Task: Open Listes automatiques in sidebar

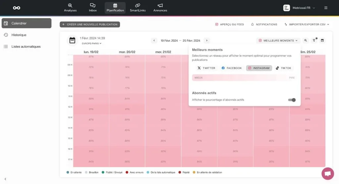Action: [26, 47]
